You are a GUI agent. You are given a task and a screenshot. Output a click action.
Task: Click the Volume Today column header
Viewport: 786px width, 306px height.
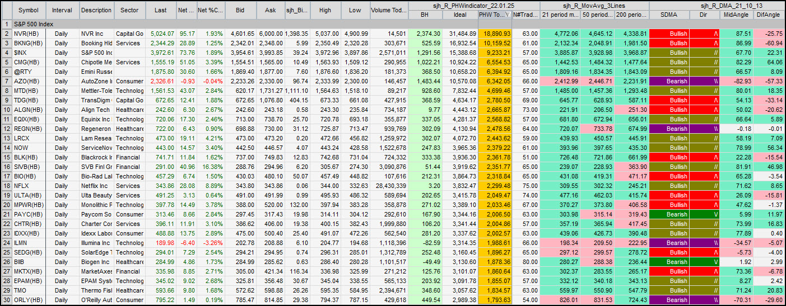point(389,10)
